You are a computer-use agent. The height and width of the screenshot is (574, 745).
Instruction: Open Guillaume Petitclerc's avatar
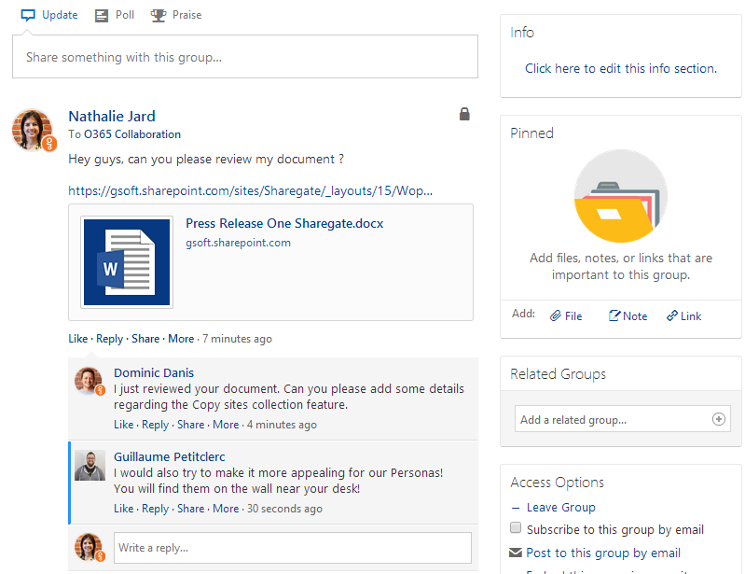(x=90, y=466)
